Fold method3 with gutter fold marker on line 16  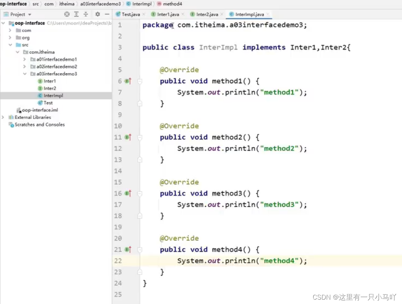[x=140, y=193]
